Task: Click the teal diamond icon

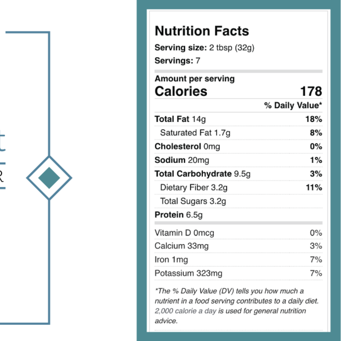Action: click(49, 178)
